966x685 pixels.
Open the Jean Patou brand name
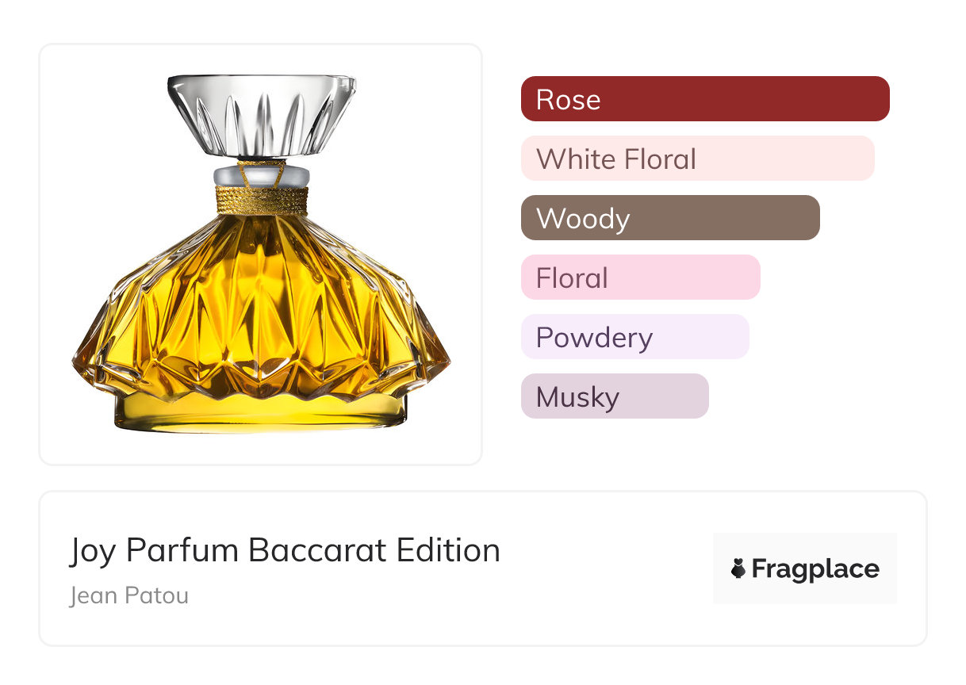(x=129, y=595)
